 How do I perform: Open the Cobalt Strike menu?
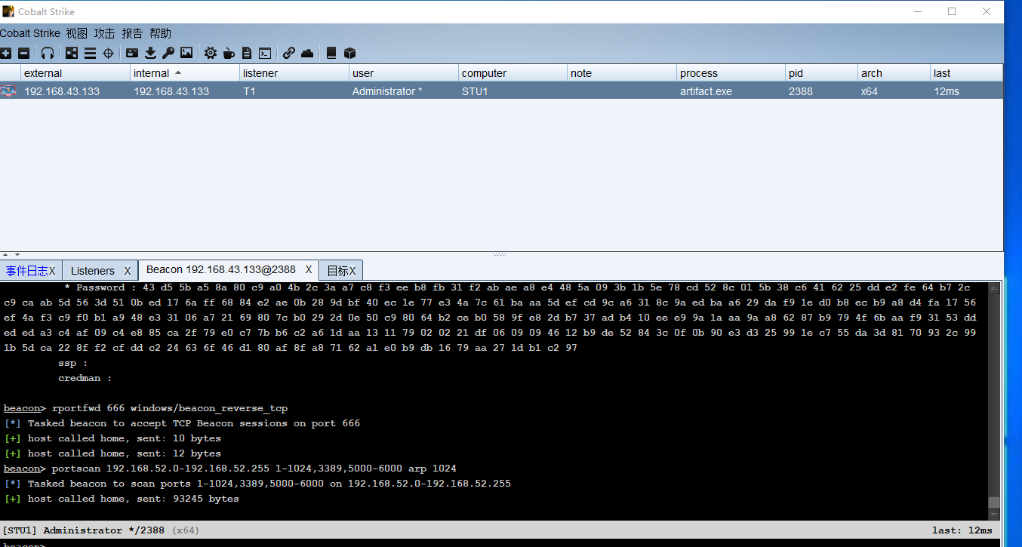[30, 33]
